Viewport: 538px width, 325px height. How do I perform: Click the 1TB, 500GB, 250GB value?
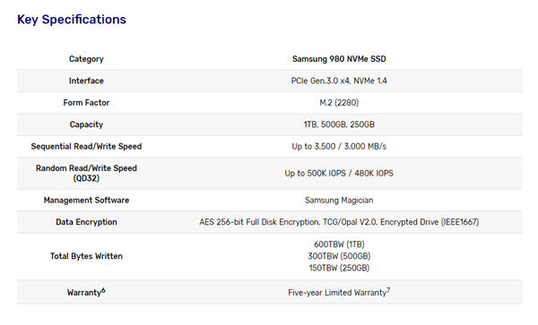click(x=339, y=124)
